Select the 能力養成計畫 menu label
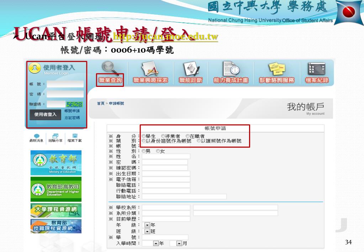This screenshot has height=252, width=364. coord(231,80)
